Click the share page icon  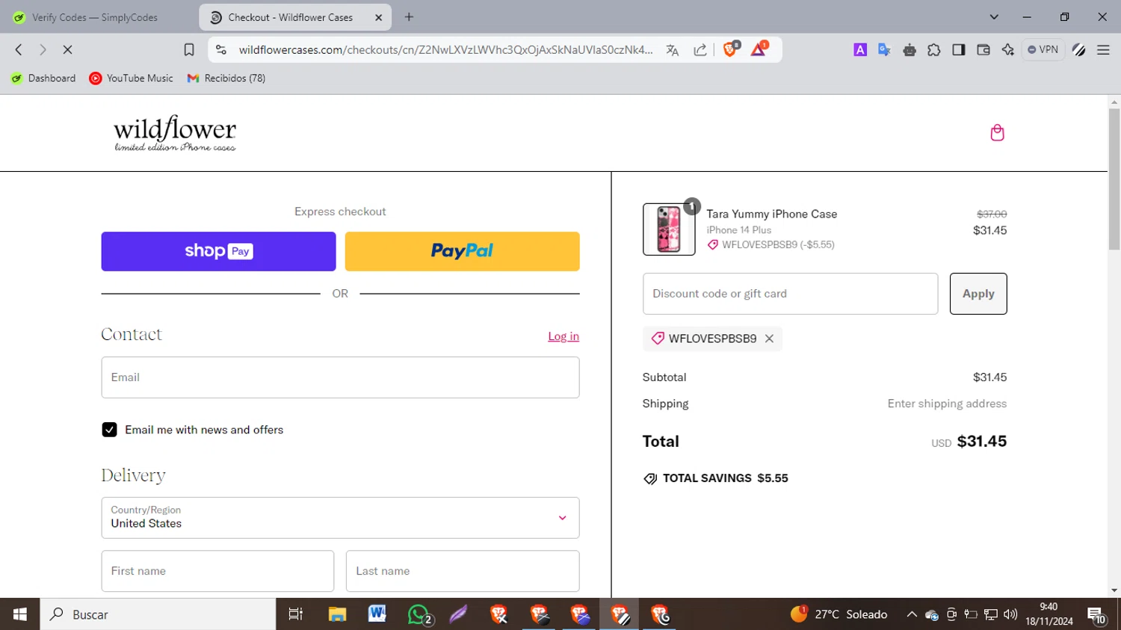(x=700, y=49)
